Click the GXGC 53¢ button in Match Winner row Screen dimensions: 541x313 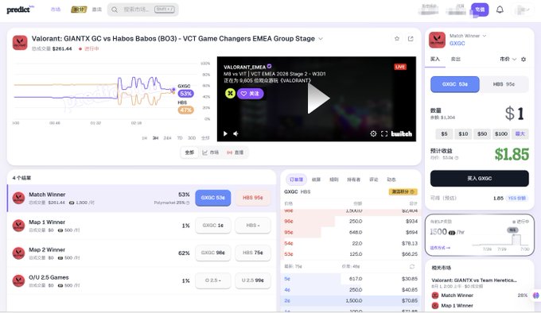tap(213, 198)
